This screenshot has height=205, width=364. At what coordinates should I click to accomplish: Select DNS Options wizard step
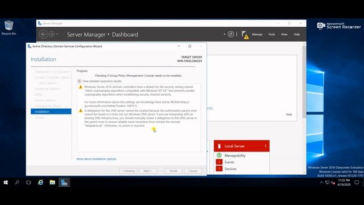pyautogui.click(x=48, y=83)
